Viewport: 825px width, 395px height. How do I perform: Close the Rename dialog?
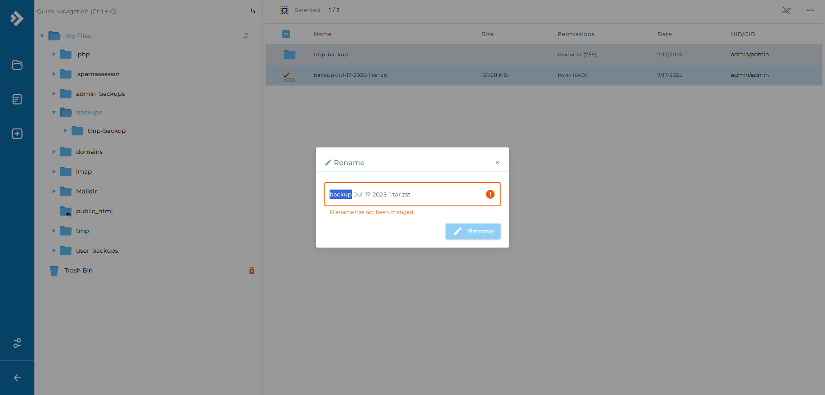click(497, 162)
